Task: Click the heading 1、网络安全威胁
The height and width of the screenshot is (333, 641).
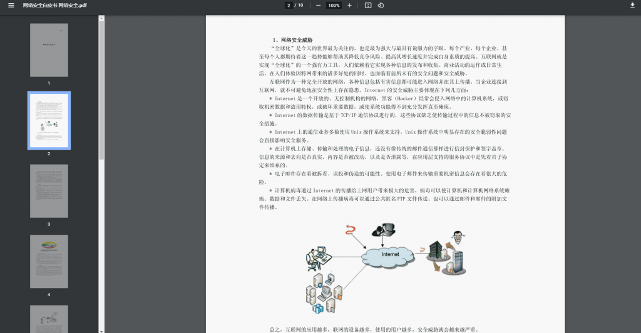Action: (293, 40)
